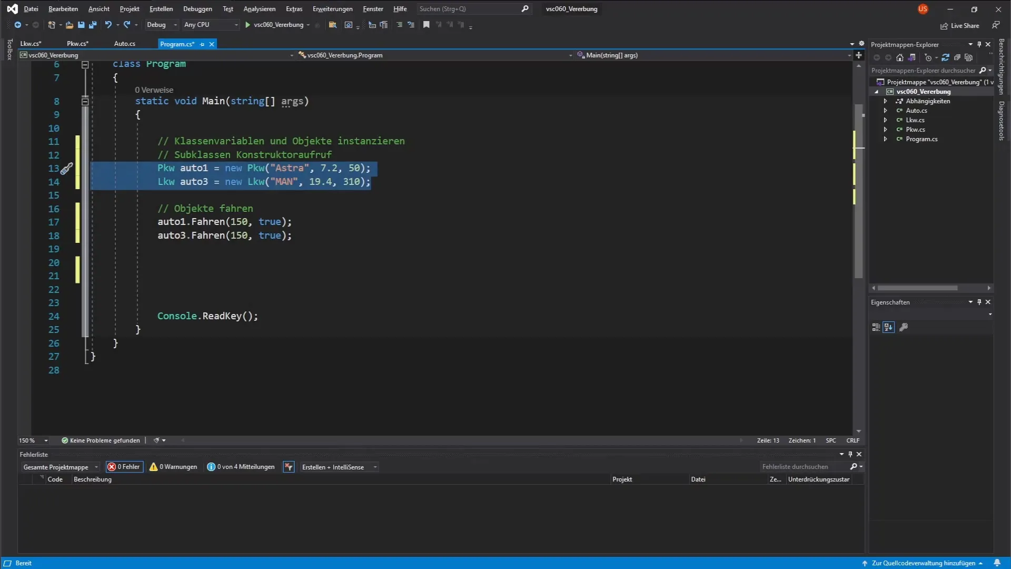Switch views icon in Projektmappen-Explorer
1011x569 pixels.
(912, 58)
